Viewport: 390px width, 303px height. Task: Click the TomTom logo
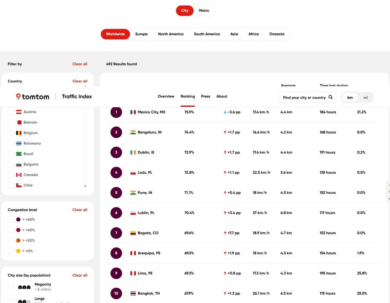32,97
